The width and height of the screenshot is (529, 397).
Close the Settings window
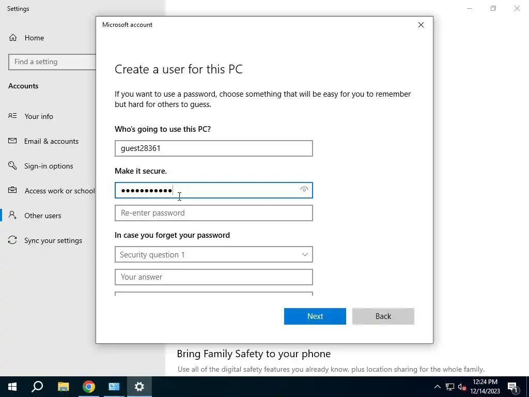(x=517, y=8)
